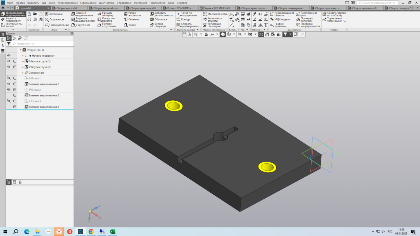This screenshot has width=420, height=236.
Task: Choose the Контур tool
Action: (183, 19)
